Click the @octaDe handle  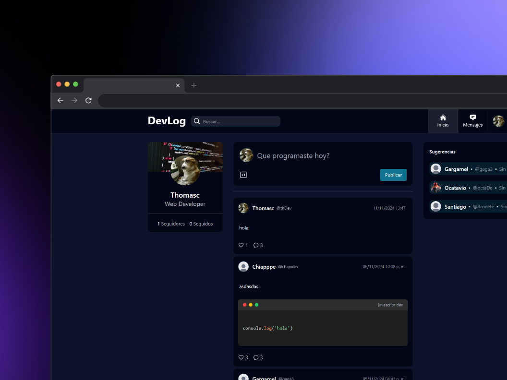(483, 188)
